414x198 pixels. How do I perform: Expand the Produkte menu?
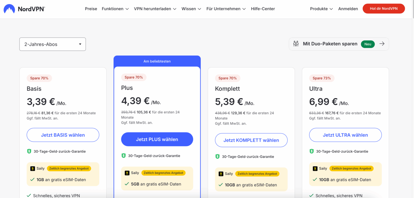[x=322, y=9]
